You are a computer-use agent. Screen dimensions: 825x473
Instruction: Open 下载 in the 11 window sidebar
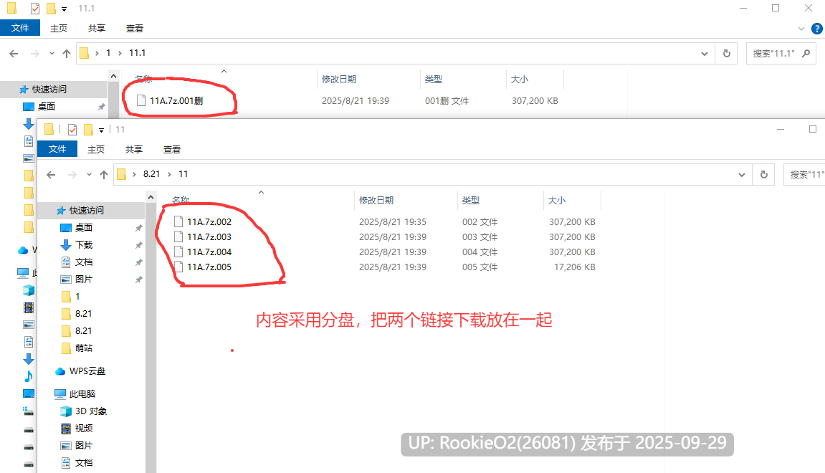pos(84,244)
